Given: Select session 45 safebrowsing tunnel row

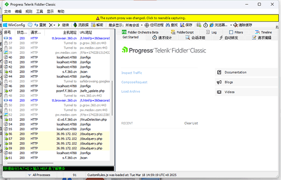Looking at the screenshot, I should [57, 81].
